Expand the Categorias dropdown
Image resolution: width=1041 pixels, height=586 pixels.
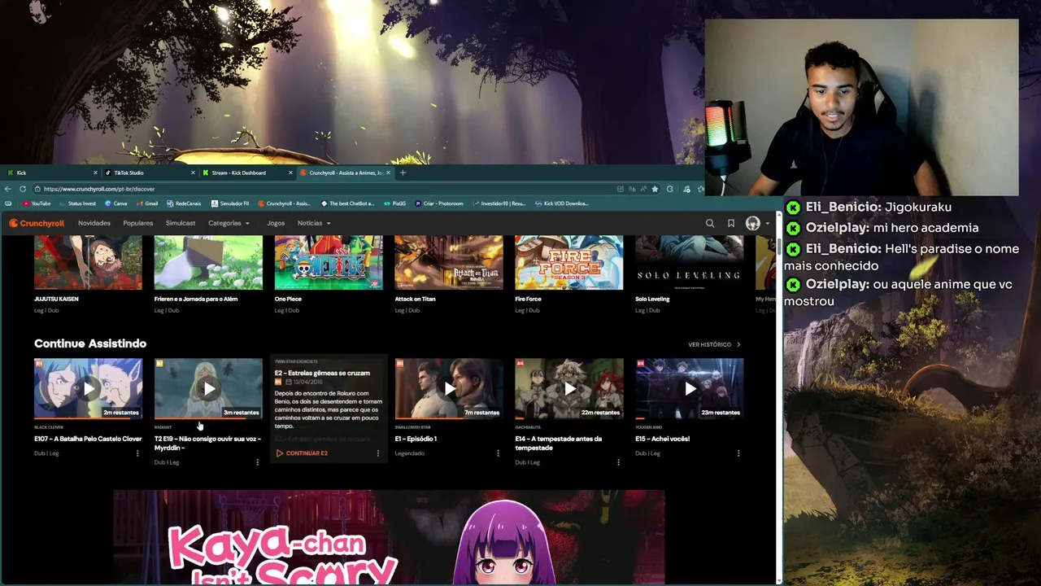pos(229,223)
